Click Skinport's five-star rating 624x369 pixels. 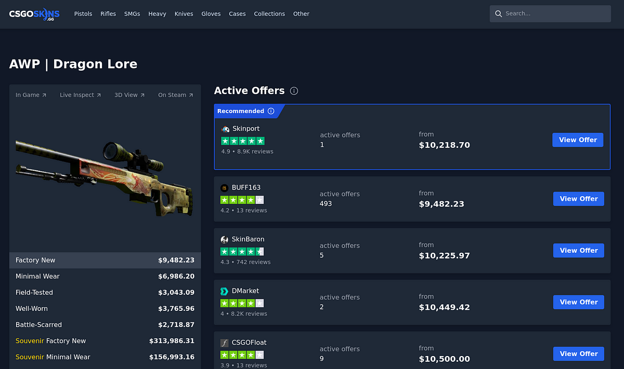[243, 141]
